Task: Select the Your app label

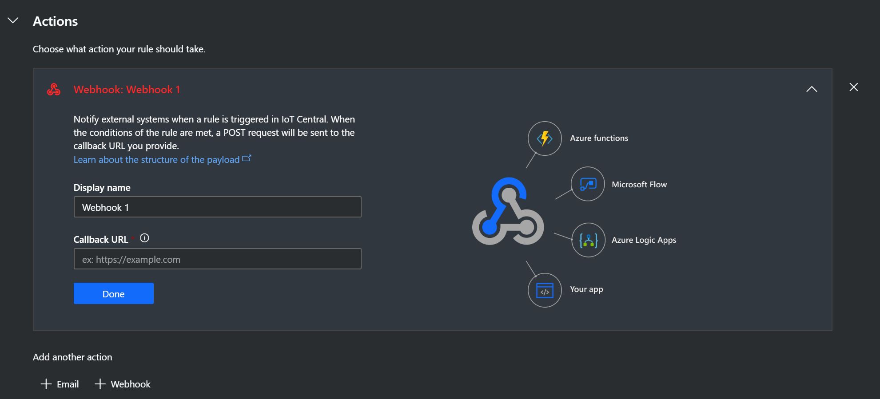Action: tap(586, 289)
